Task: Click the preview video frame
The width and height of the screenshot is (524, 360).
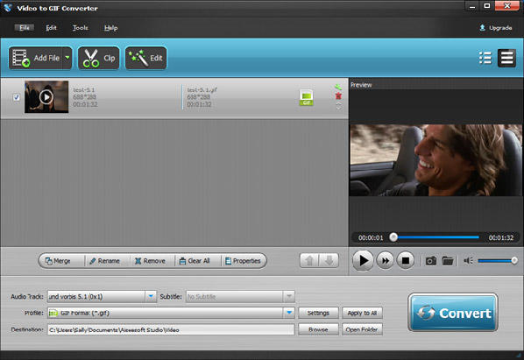Action: pyautogui.click(x=435, y=160)
